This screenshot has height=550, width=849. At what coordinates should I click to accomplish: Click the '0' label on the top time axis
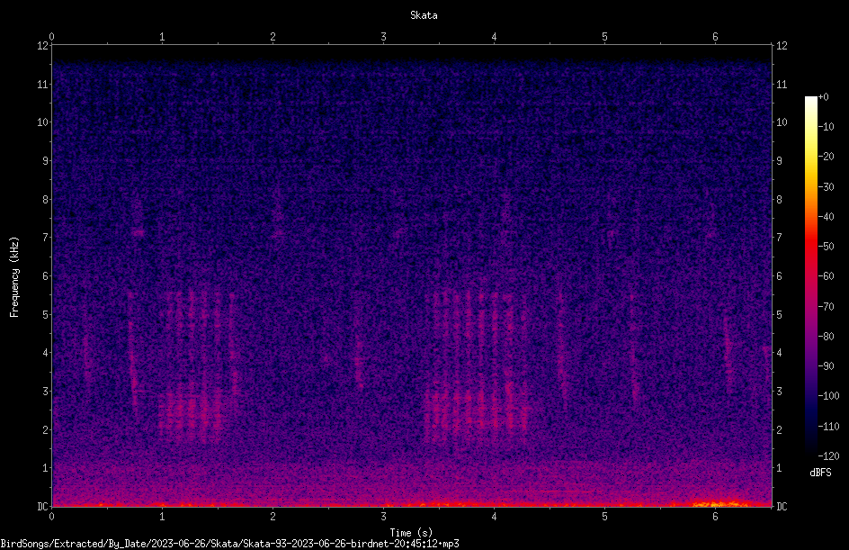pyautogui.click(x=51, y=37)
